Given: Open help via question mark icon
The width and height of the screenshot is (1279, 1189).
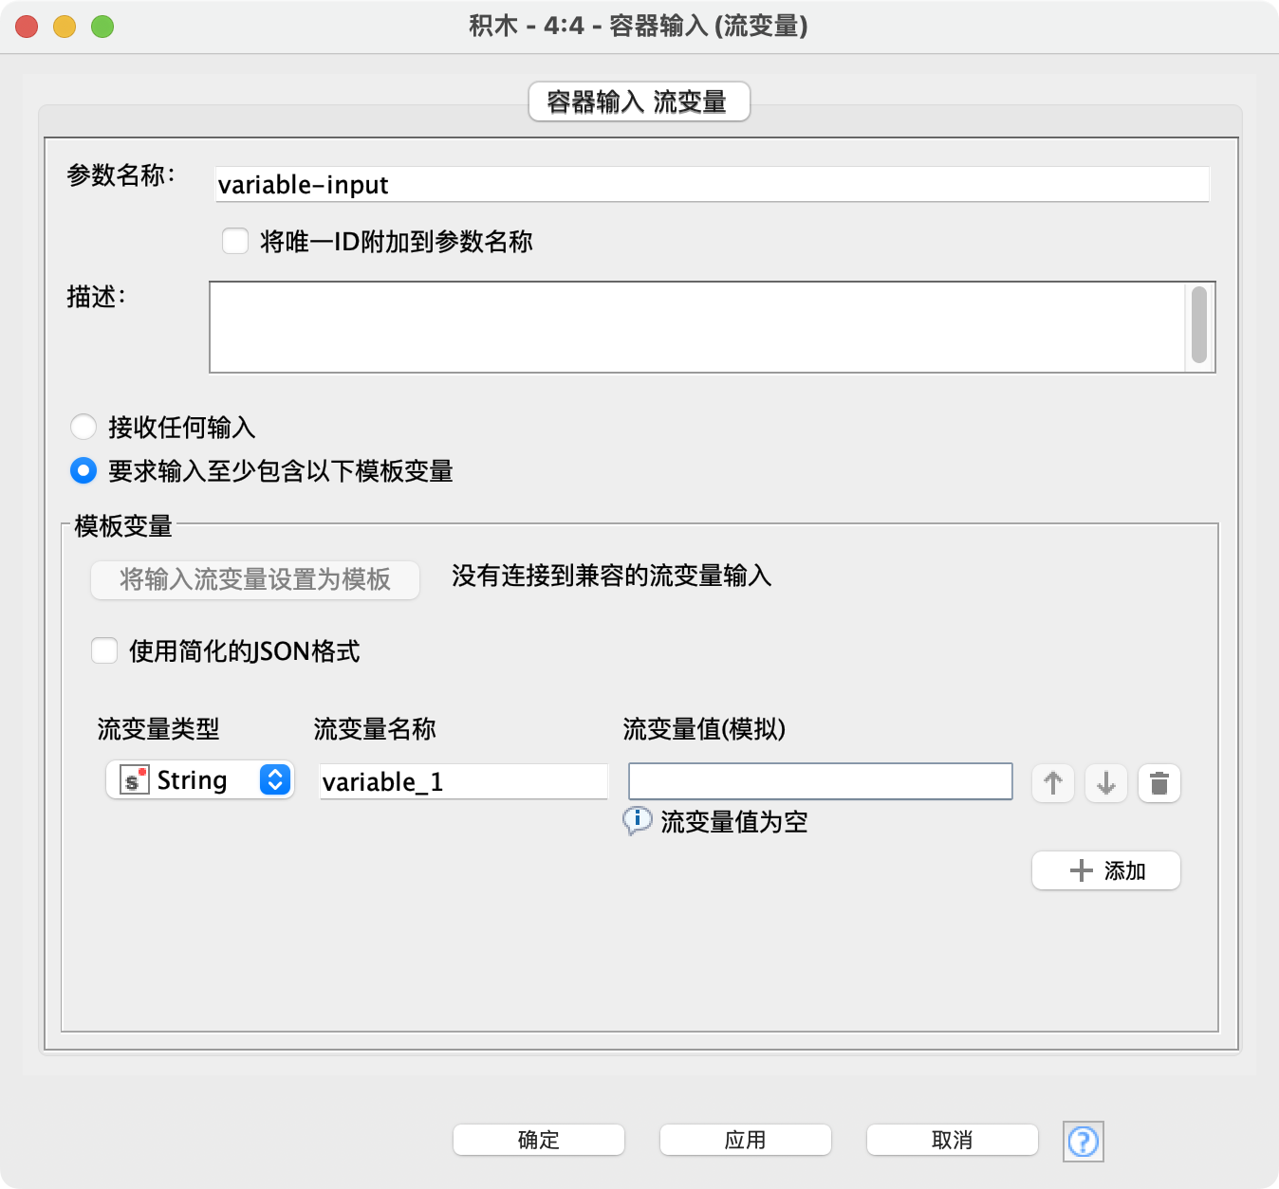Looking at the screenshot, I should (1083, 1141).
